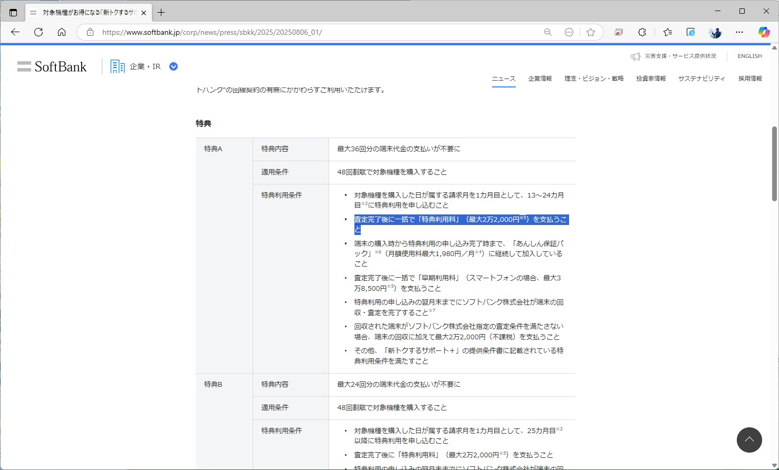The height and width of the screenshot is (470, 779).
Task: Open the browser profile avatar
Action: [715, 32]
